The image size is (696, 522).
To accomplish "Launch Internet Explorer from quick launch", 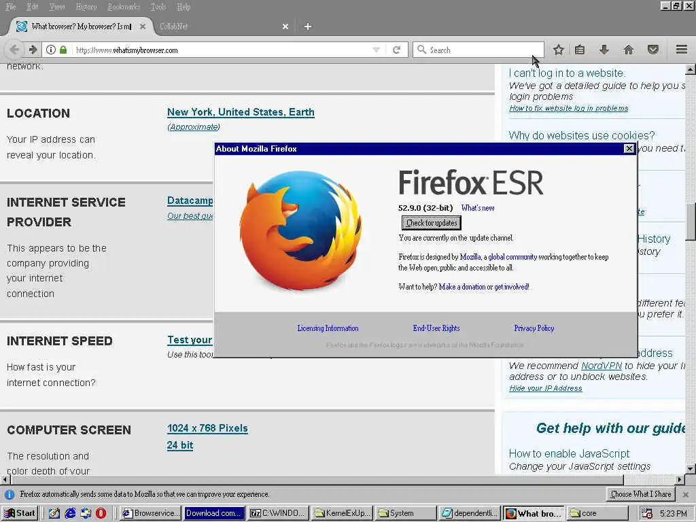I will 70,513.
